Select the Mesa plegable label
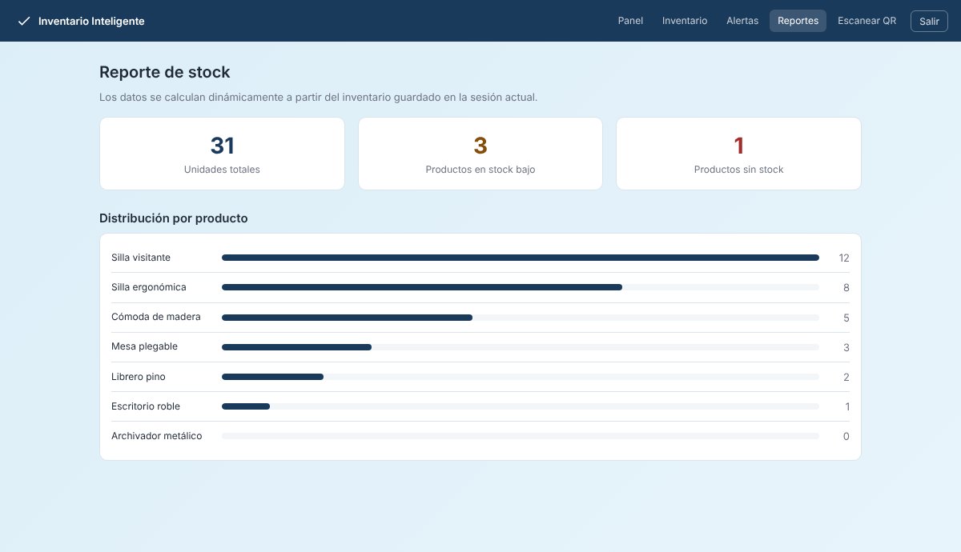Viewport: 961px width, 552px height. [145, 346]
